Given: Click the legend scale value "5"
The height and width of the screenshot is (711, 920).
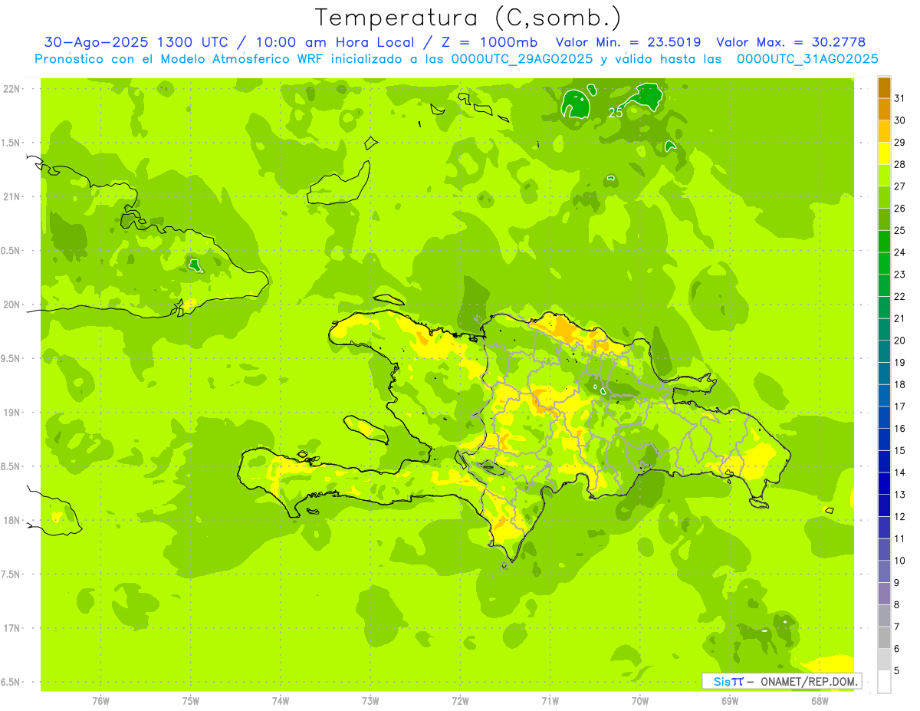Looking at the screenshot, I should [897, 671].
